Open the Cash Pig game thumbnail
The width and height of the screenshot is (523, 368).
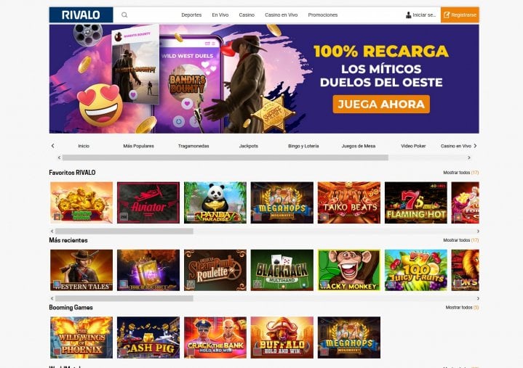(x=148, y=338)
